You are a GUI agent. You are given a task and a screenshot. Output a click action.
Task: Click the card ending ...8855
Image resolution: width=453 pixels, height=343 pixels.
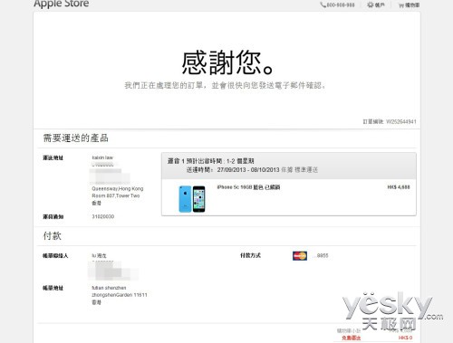321,255
